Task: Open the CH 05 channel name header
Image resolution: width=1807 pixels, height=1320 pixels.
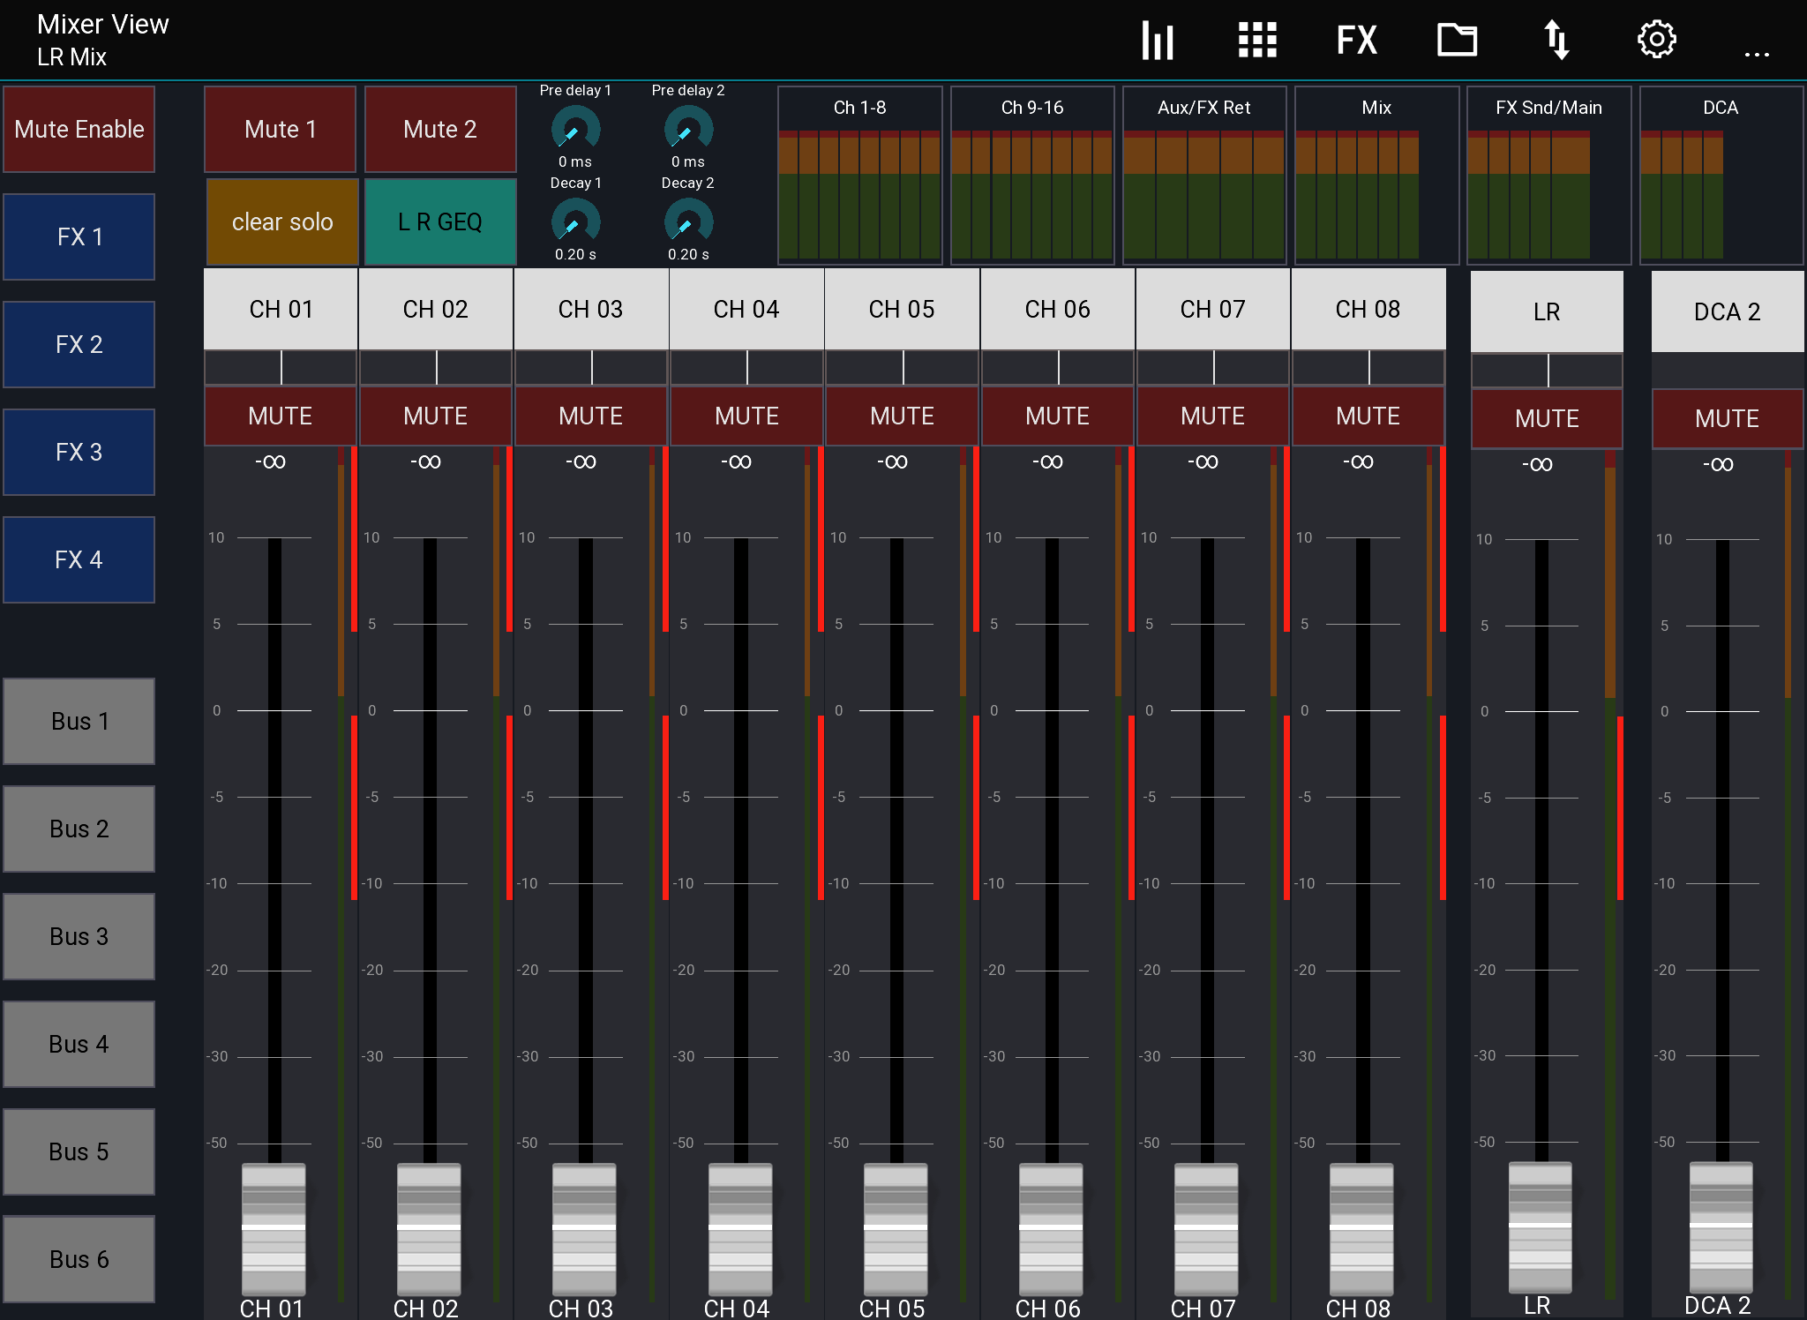Action: tap(902, 309)
